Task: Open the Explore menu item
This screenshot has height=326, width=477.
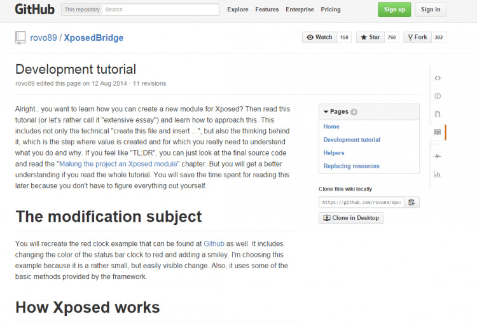Action: pyautogui.click(x=238, y=10)
